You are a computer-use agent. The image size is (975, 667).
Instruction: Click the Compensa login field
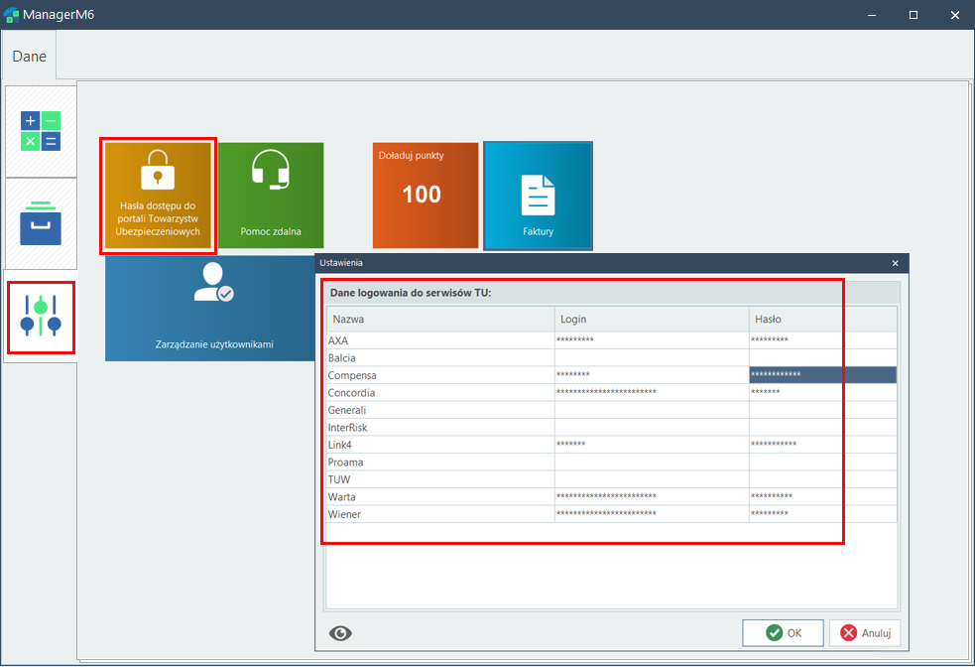pos(652,375)
